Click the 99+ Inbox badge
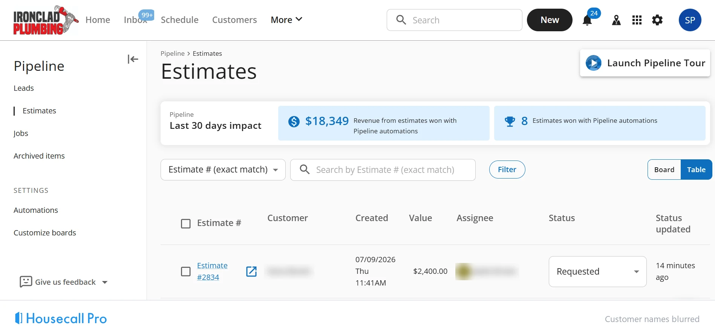Image resolution: width=715 pixels, height=336 pixels. (x=146, y=15)
